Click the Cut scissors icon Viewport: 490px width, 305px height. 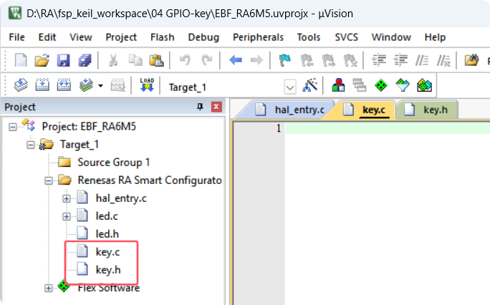[113, 60]
